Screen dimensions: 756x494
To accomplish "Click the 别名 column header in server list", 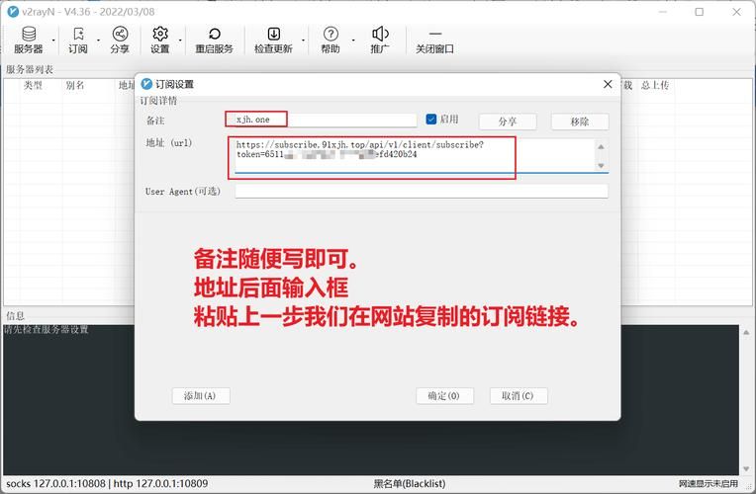I will pyautogui.click(x=75, y=85).
